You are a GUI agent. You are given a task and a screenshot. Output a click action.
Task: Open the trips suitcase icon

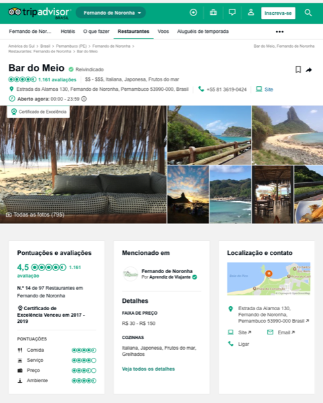pyautogui.click(x=213, y=12)
